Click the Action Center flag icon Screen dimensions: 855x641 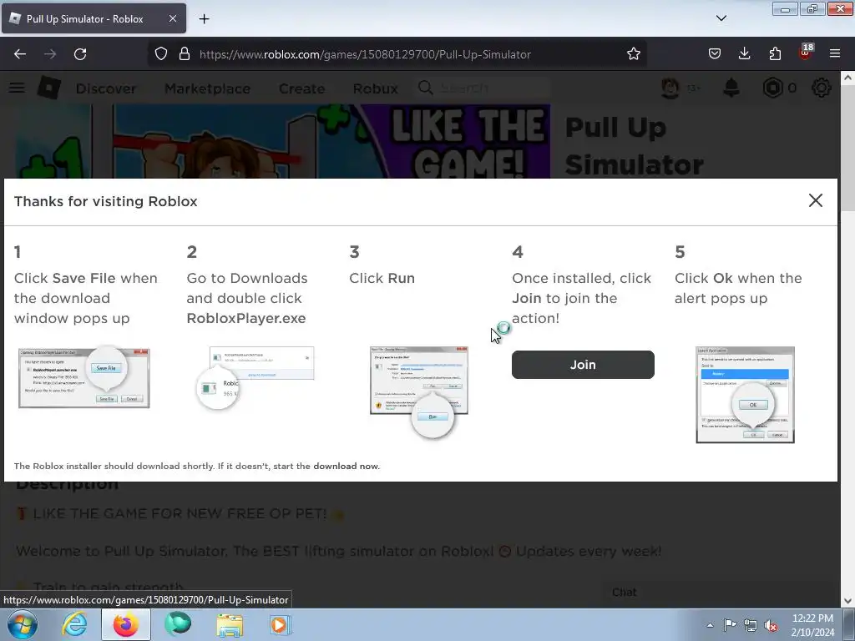(x=730, y=625)
